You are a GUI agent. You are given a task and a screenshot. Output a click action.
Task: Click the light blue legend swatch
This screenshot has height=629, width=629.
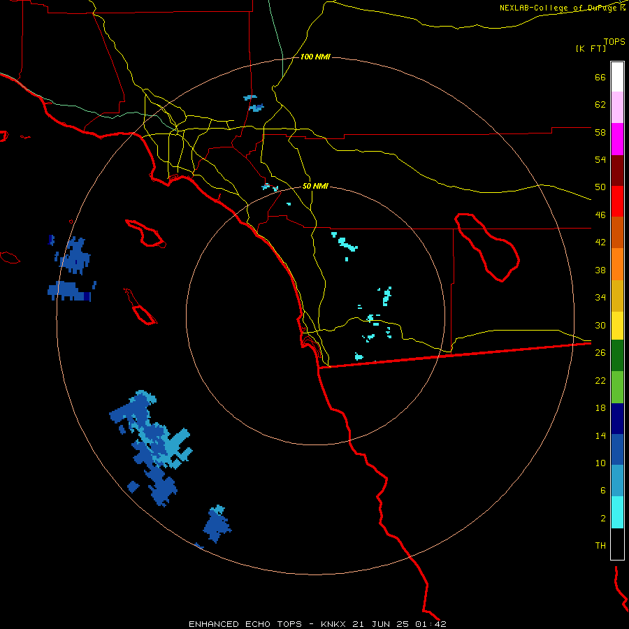click(617, 481)
